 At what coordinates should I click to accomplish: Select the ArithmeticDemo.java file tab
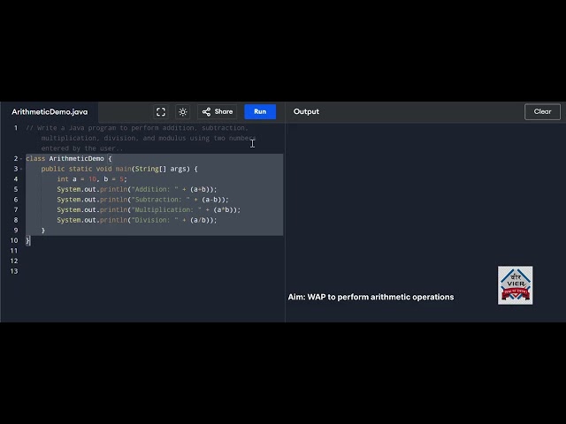pos(50,112)
